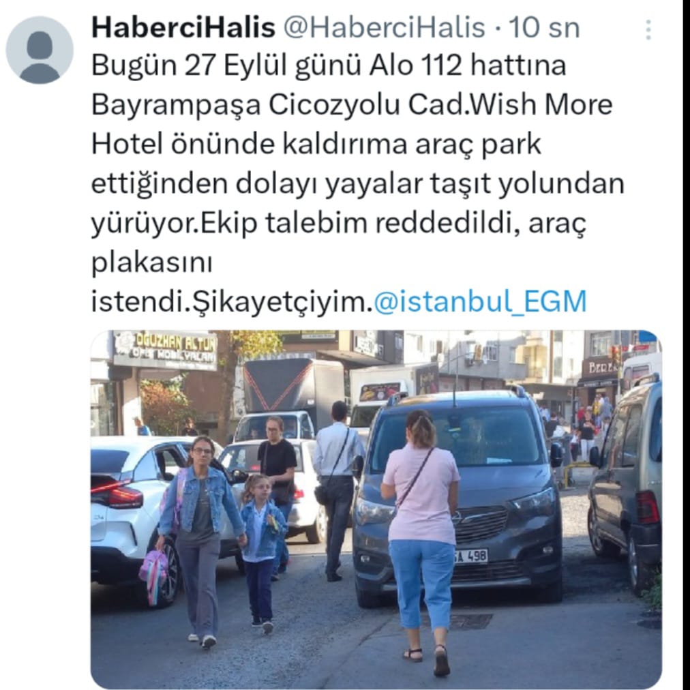Viewport: 690px width, 690px height.
Task: Click the tweet text about Alo 112
Action: (x=357, y=183)
